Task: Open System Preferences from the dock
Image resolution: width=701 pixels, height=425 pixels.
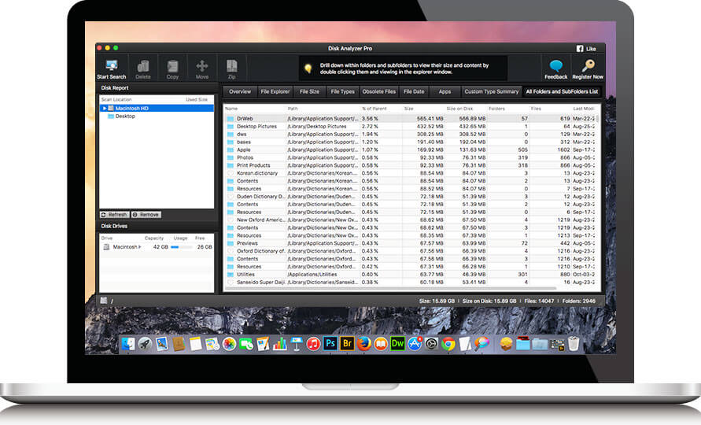Action: [431, 344]
